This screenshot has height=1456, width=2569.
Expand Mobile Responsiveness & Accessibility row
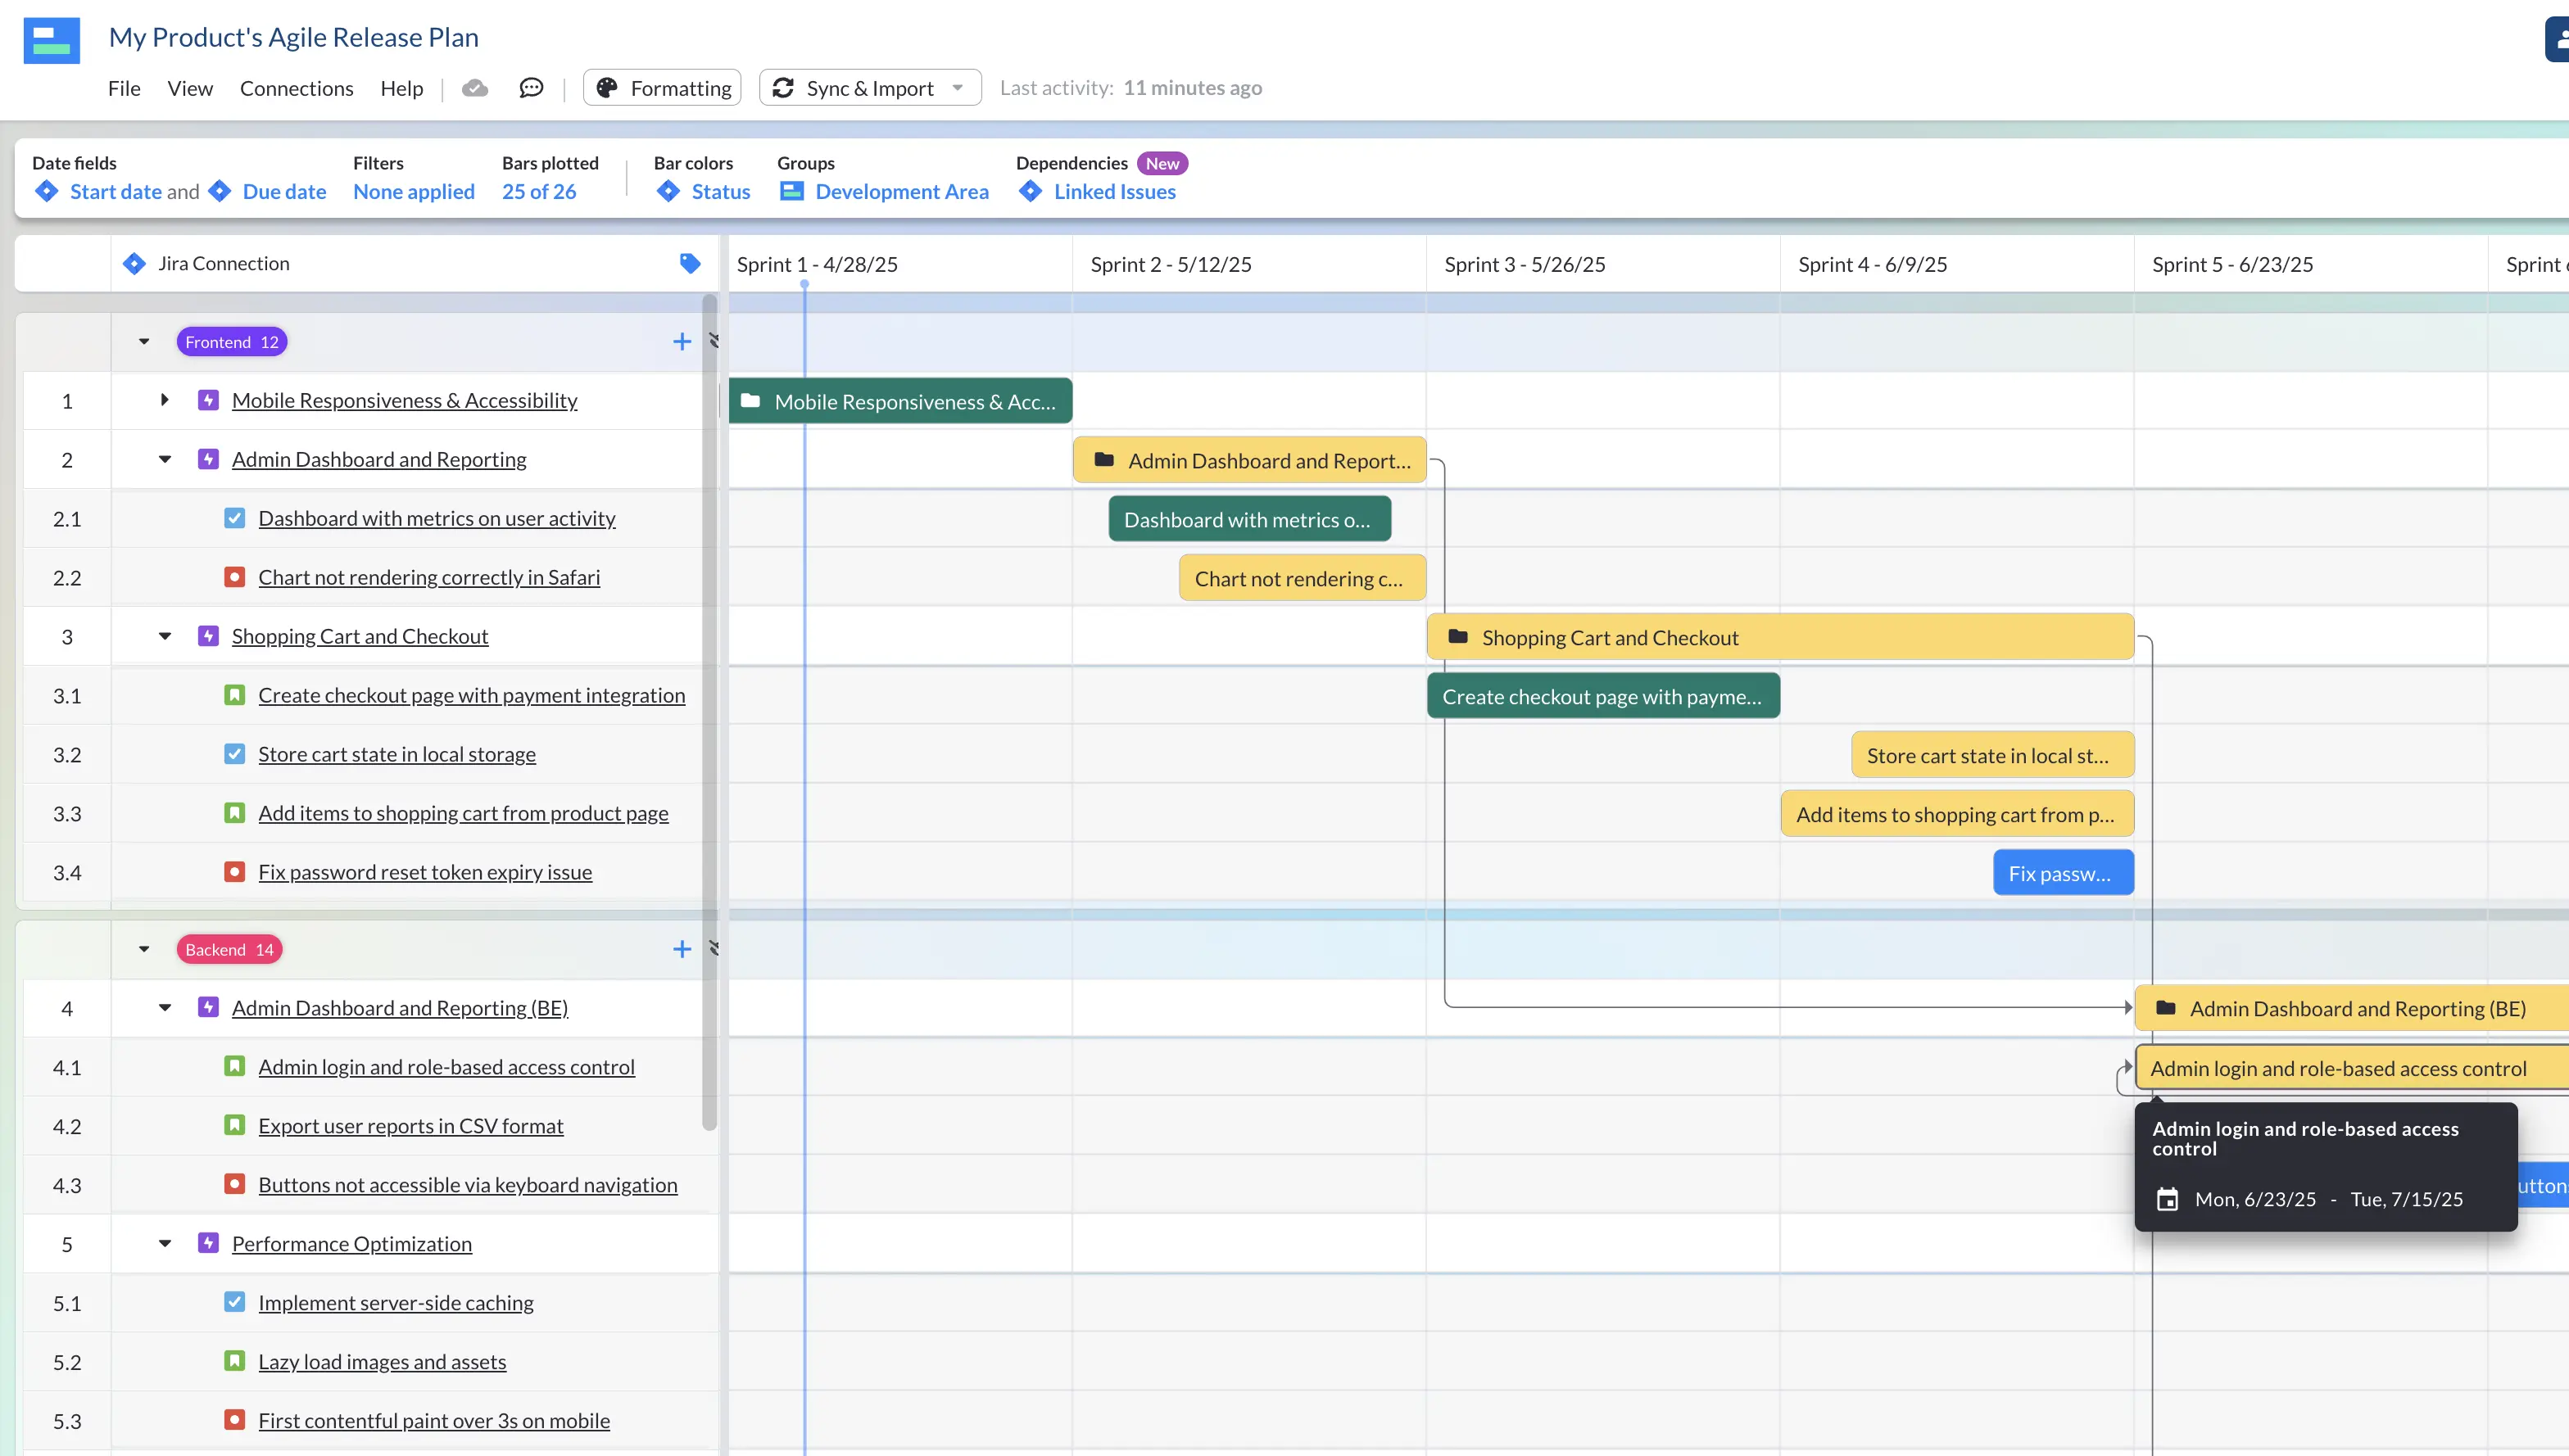[x=165, y=400]
